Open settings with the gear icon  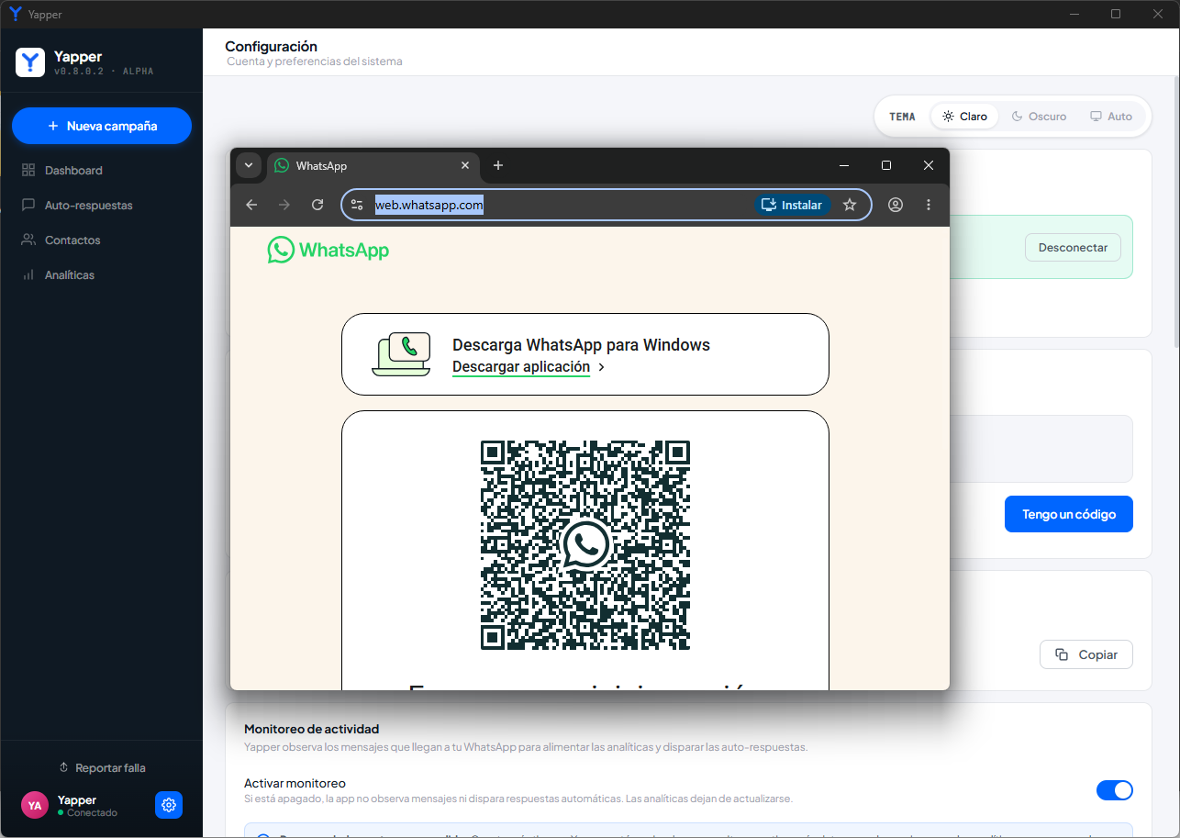click(169, 805)
